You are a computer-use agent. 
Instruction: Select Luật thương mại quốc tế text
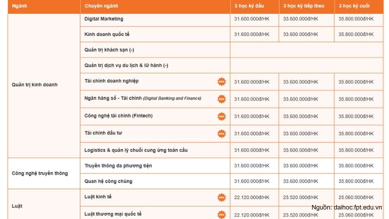point(113,214)
